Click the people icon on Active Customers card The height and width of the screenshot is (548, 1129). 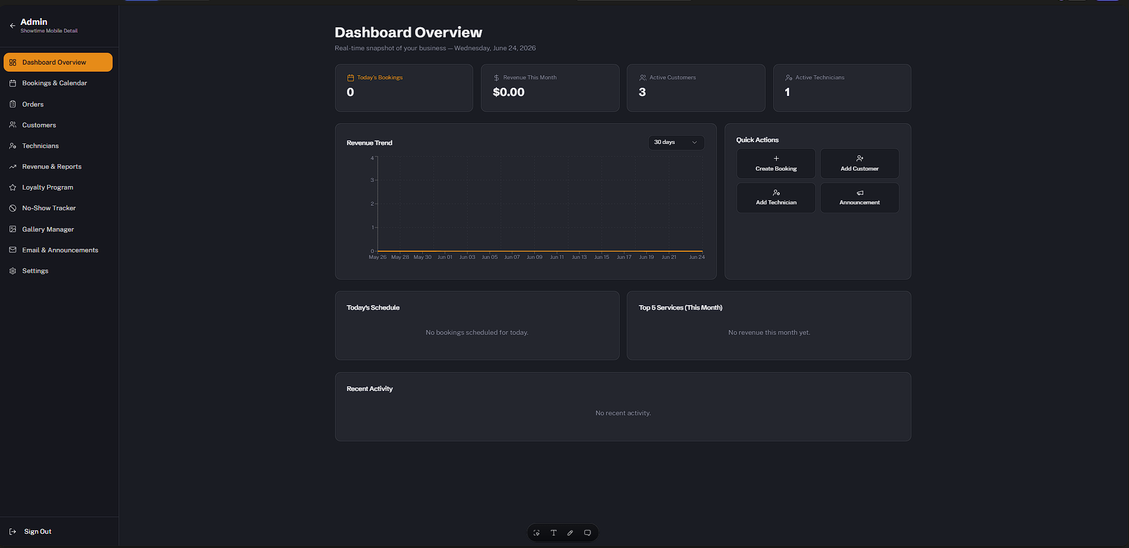[643, 78]
